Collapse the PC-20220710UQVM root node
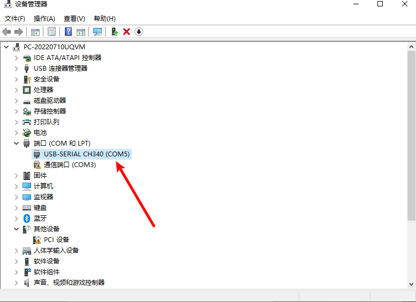 click(x=6, y=47)
